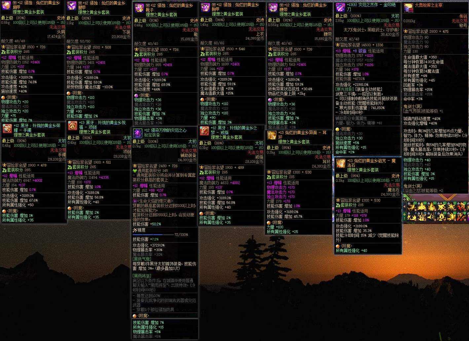Select the 靴子 boots item icon
This screenshot has height=341, width=469.
click(139, 8)
